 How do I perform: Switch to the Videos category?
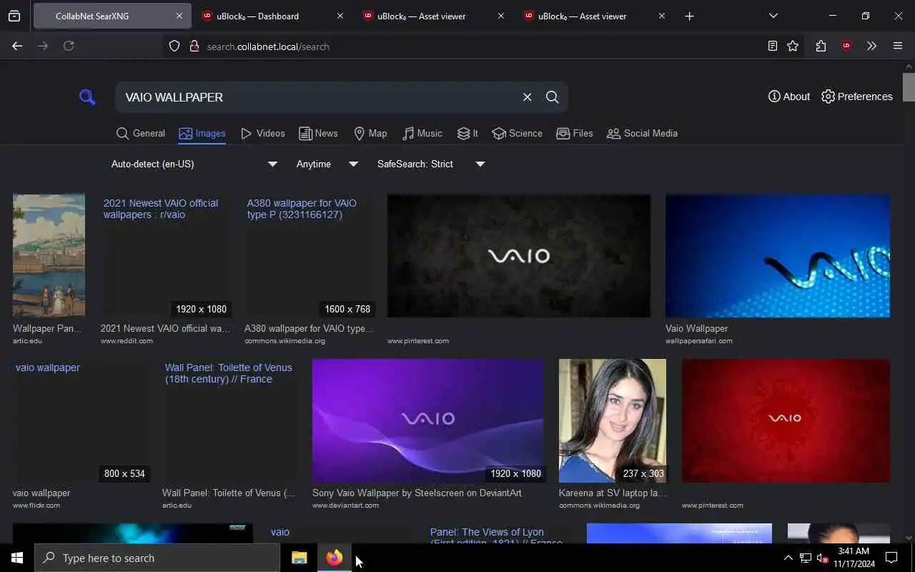(262, 133)
